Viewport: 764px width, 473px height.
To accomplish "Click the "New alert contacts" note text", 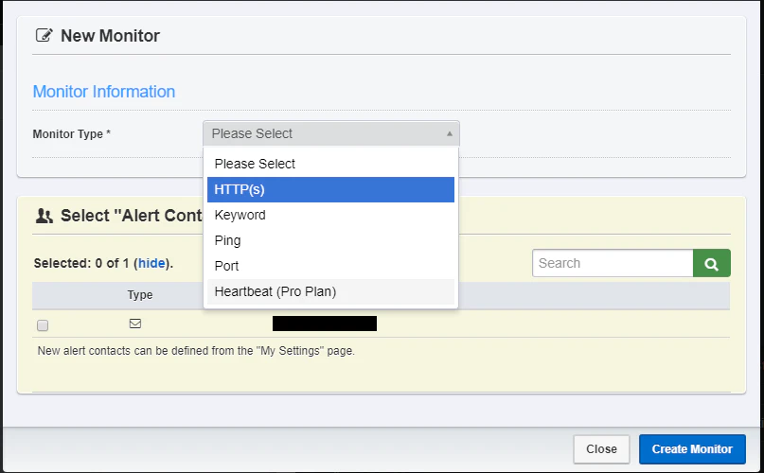I will (196, 351).
